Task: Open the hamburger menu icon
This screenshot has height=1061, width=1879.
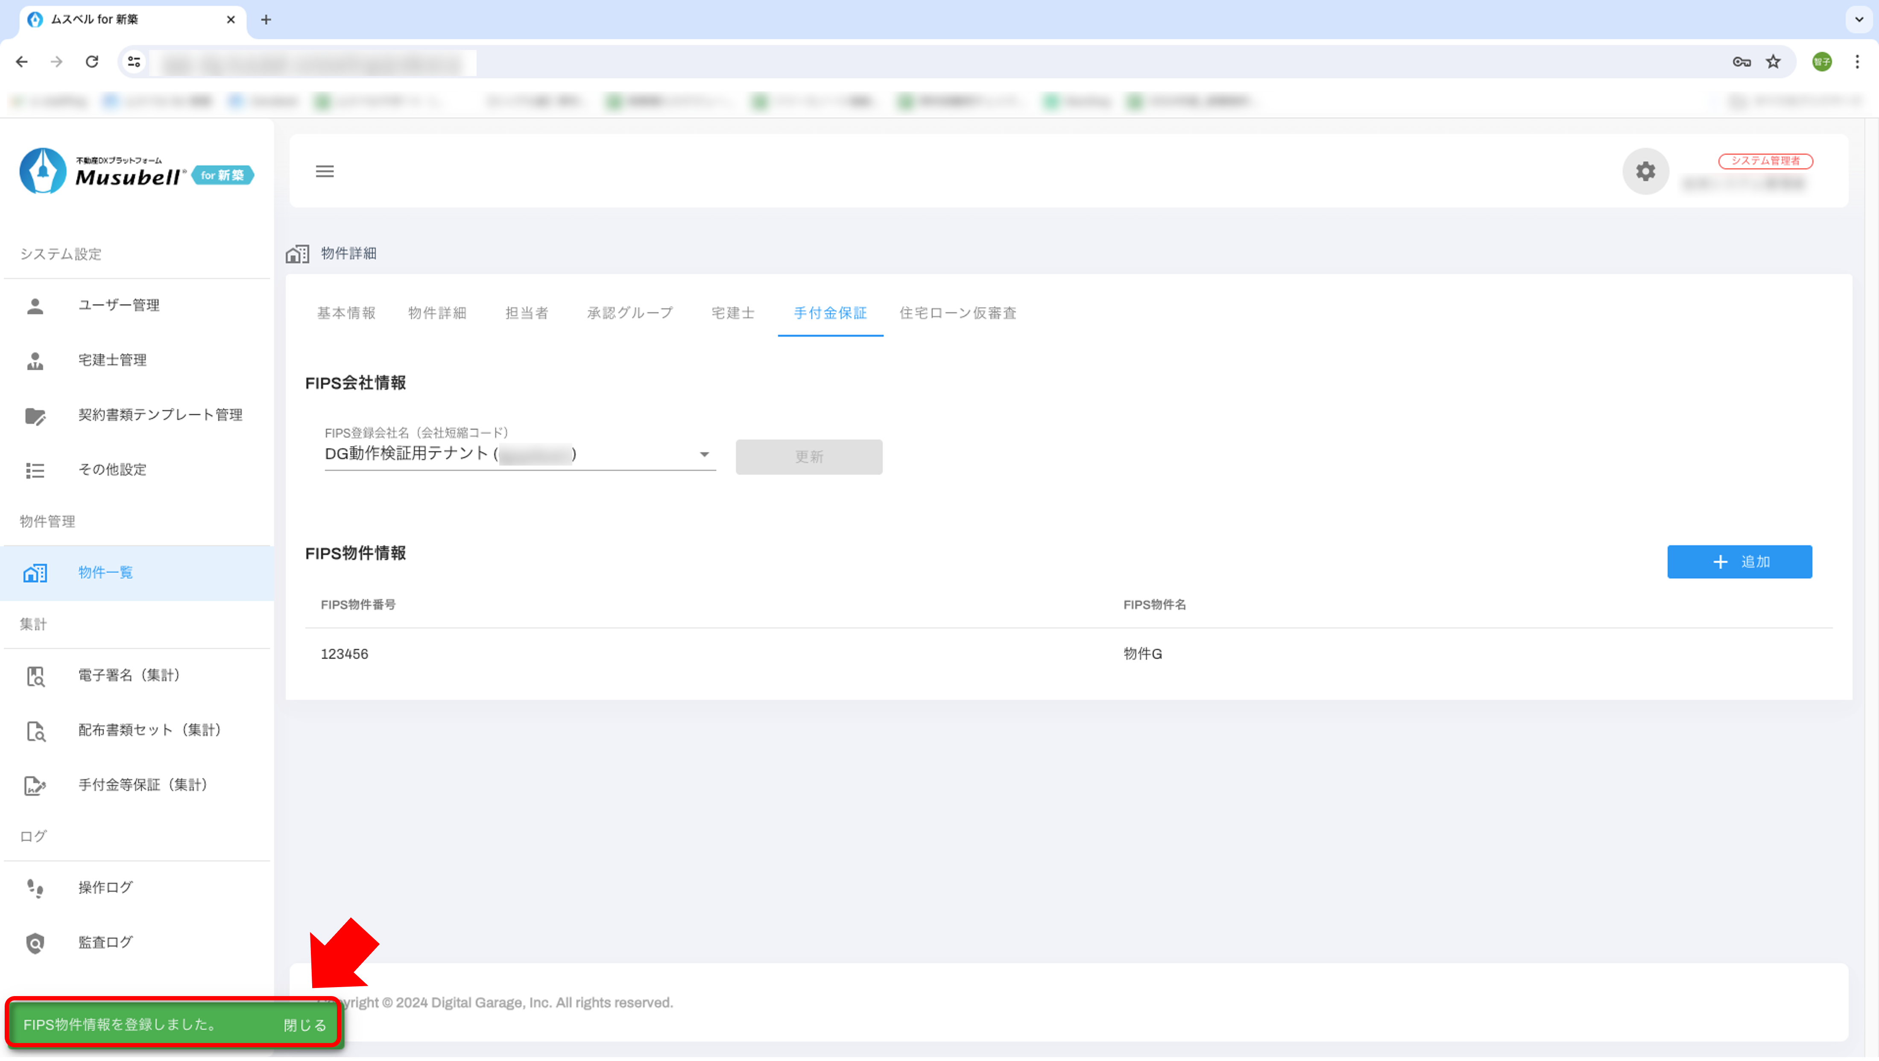Action: click(x=325, y=171)
